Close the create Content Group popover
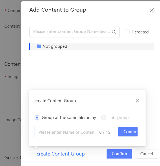Image resolution: width=160 pixels, height=166 pixels. point(137,101)
